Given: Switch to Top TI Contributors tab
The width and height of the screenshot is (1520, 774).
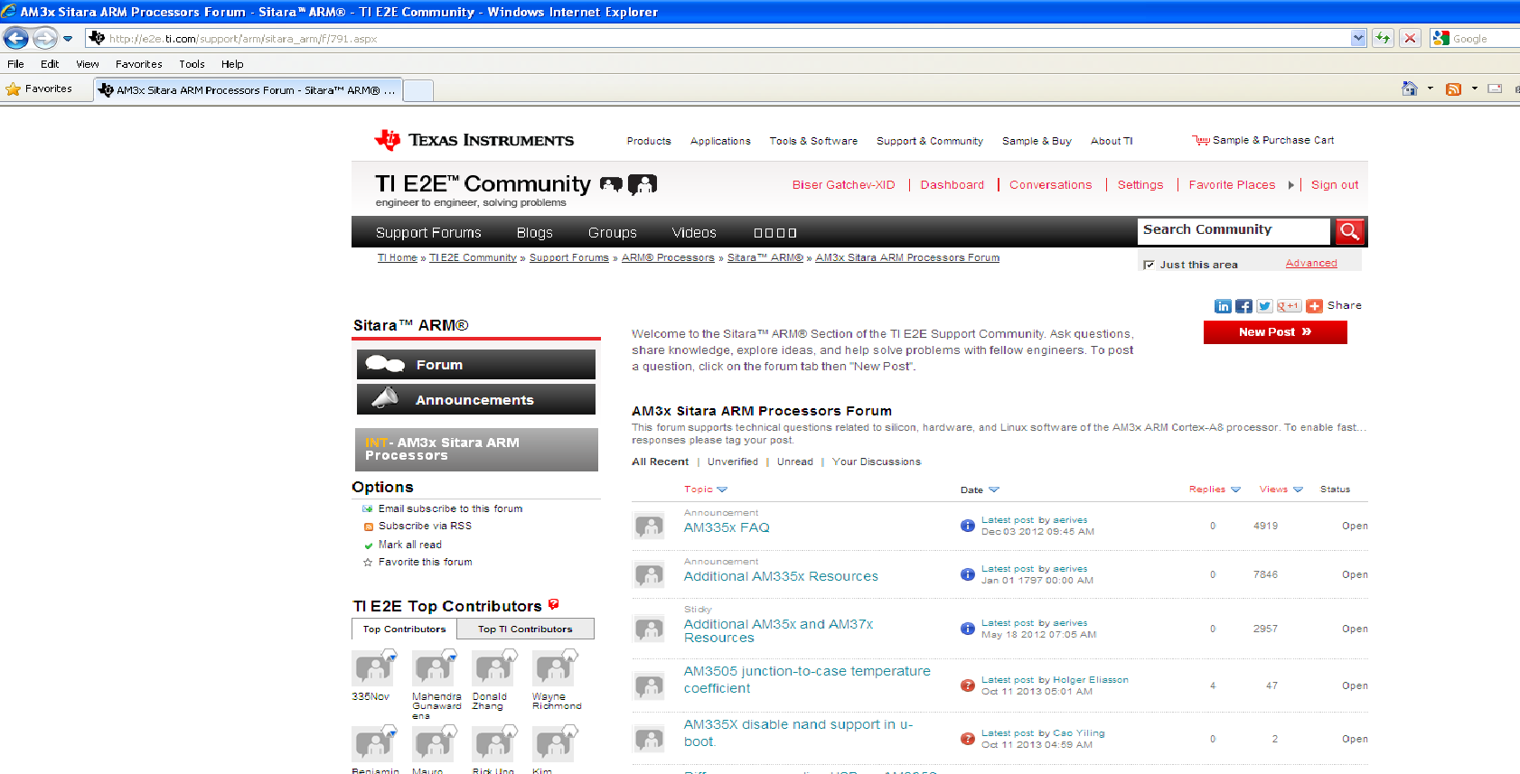Looking at the screenshot, I should 525,629.
